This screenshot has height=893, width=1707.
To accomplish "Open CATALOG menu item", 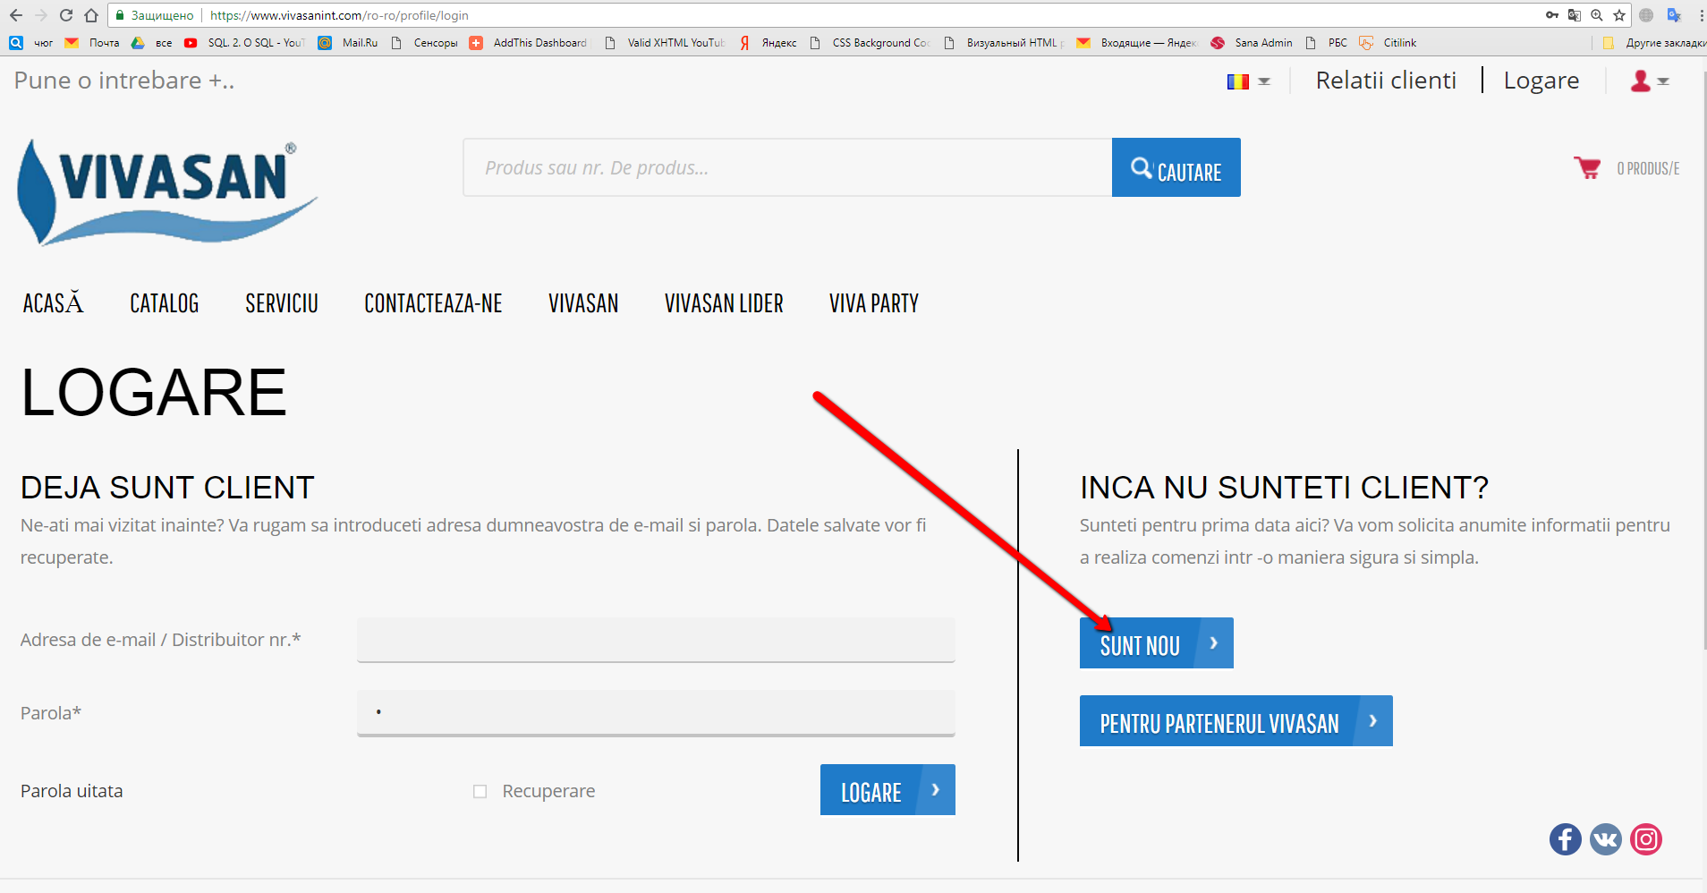I will 165,303.
